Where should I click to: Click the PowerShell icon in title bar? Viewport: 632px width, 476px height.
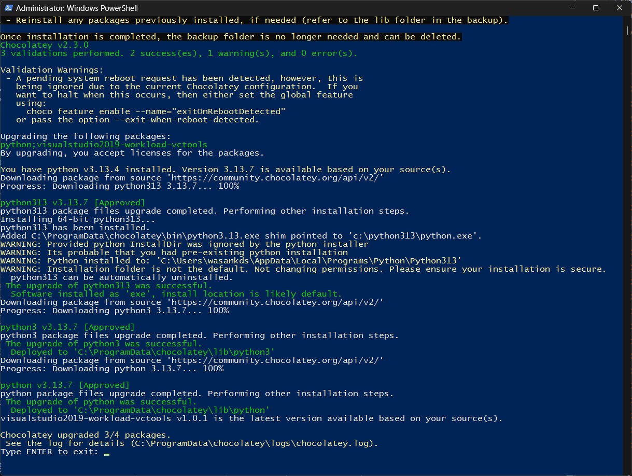(8, 8)
